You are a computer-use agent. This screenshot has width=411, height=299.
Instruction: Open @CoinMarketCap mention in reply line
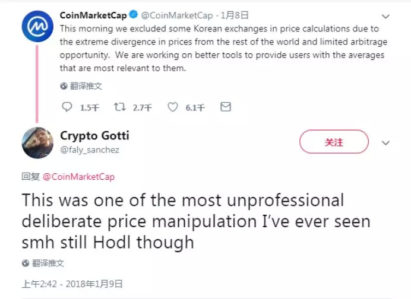(78, 177)
